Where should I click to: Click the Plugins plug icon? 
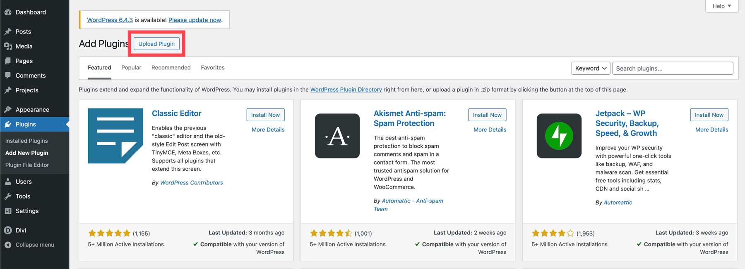click(8, 124)
